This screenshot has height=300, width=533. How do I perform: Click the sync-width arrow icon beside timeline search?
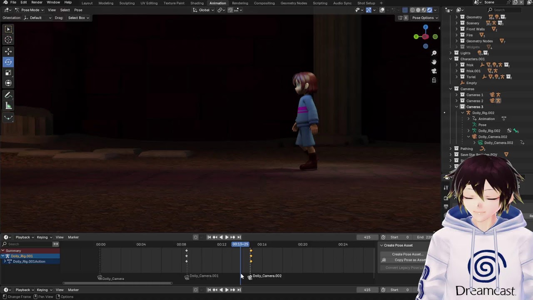coord(56,244)
